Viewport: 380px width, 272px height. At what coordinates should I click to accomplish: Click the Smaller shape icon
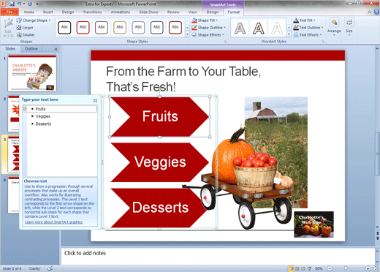(x=19, y=35)
